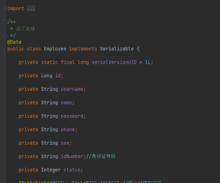Expand the folded import block
The image size is (220, 183).
click(5, 9)
